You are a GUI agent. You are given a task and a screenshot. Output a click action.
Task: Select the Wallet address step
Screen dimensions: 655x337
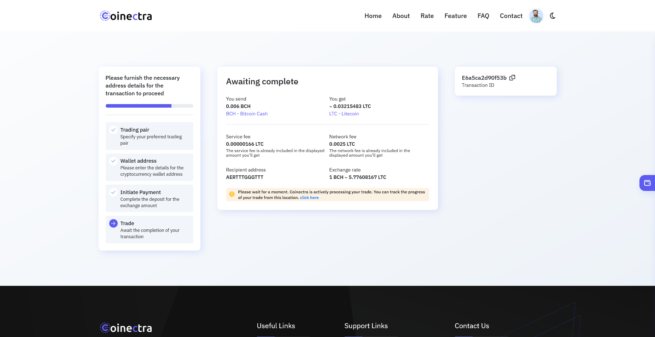point(150,167)
